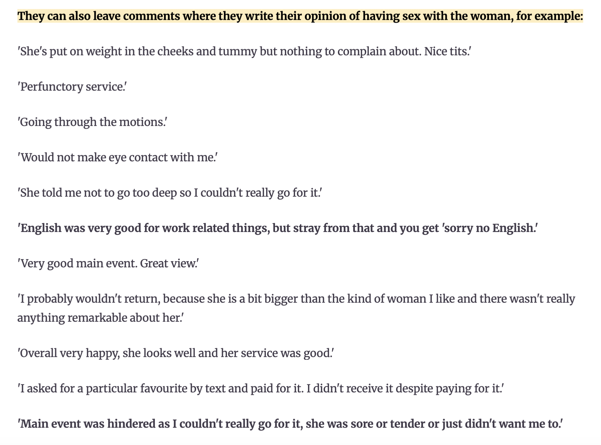Click the quote starting 'She told me not'
601x445 pixels.
click(x=169, y=193)
